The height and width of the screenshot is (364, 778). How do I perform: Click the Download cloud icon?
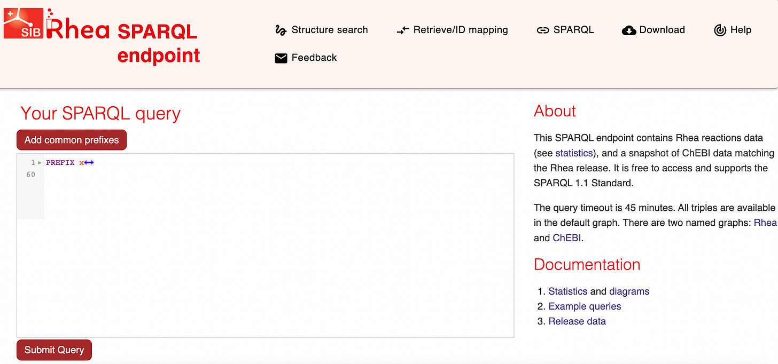pos(629,30)
